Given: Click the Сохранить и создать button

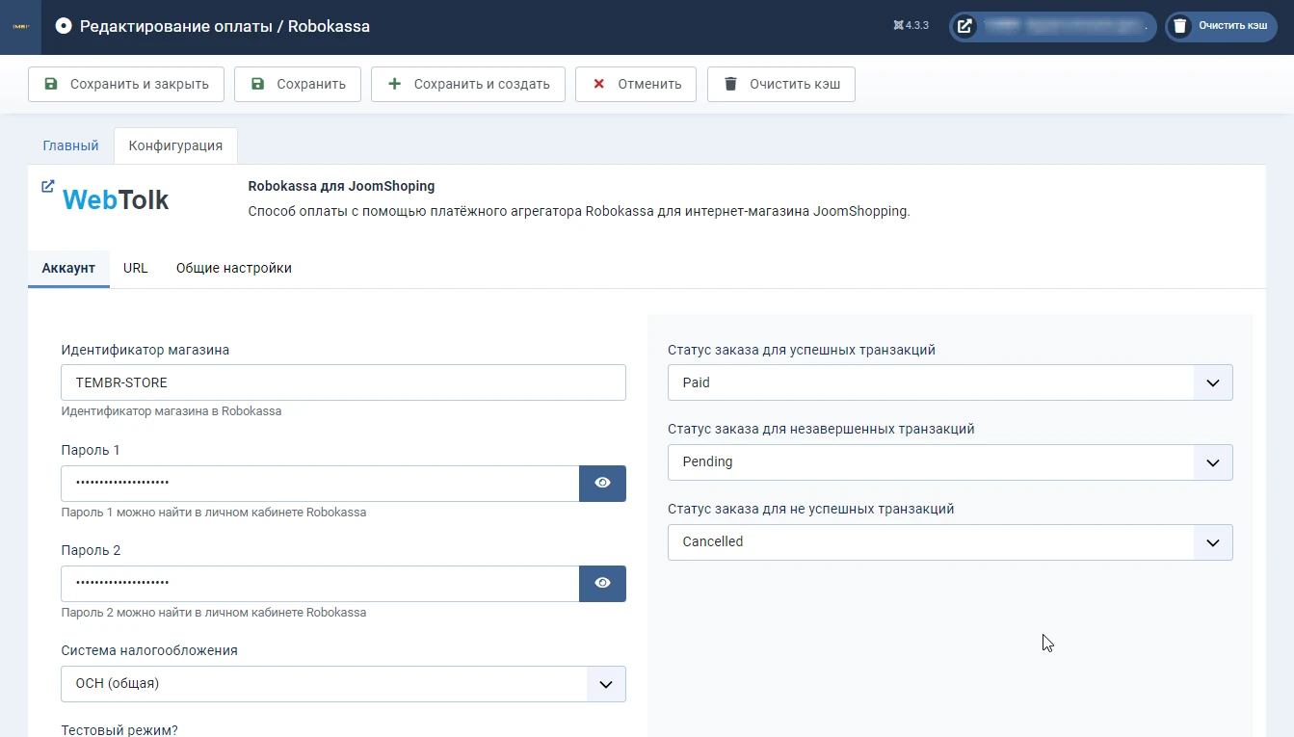Looking at the screenshot, I should click(x=468, y=84).
